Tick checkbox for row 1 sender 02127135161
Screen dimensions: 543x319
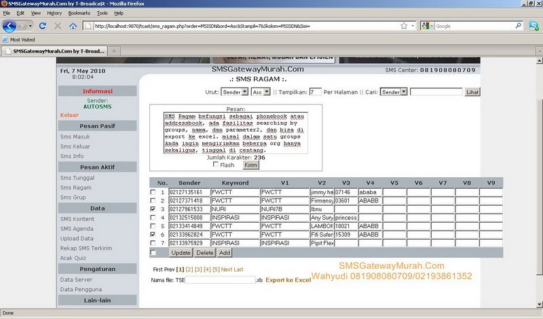click(x=153, y=192)
